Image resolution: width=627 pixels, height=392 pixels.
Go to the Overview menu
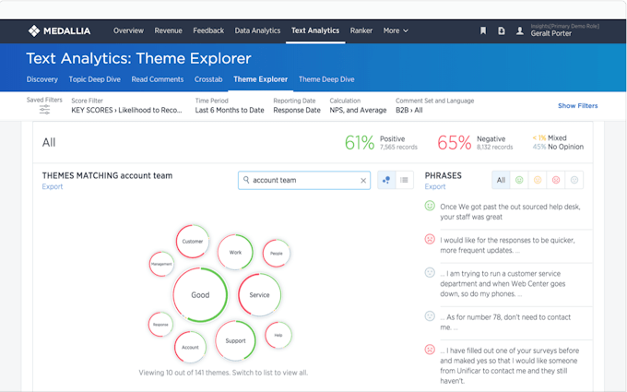point(128,30)
